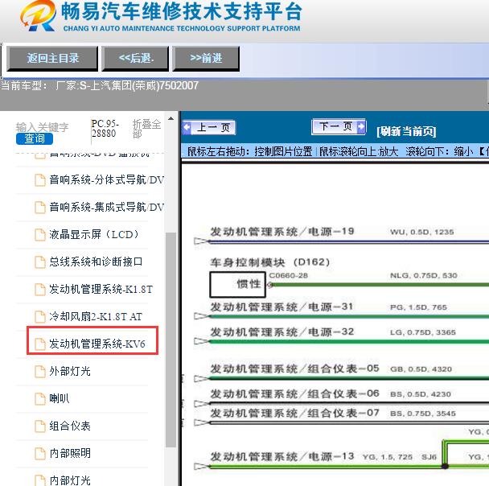Click 发动机管理系统/电源-19 label

click(x=282, y=232)
